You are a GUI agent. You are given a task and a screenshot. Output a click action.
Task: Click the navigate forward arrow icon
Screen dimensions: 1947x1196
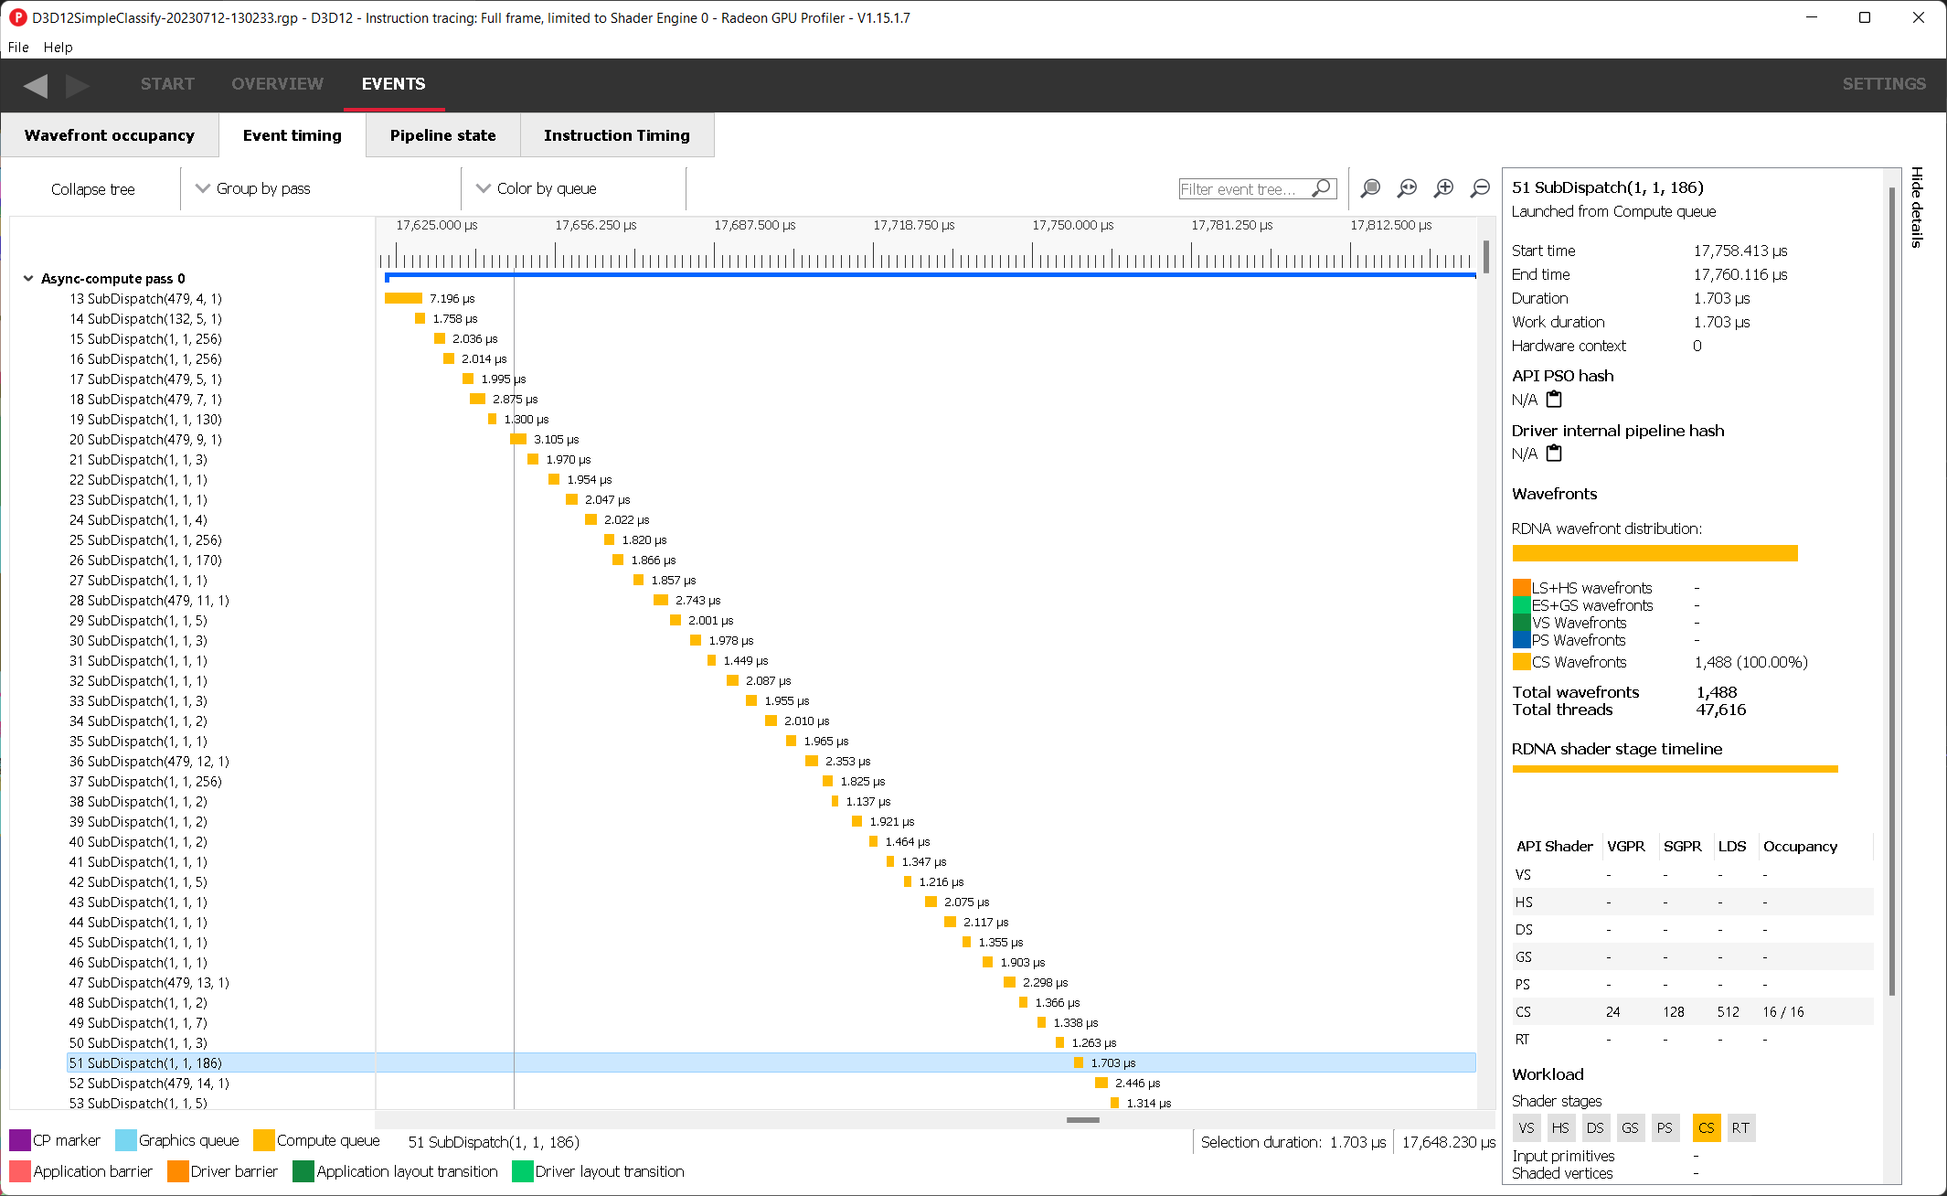point(75,83)
